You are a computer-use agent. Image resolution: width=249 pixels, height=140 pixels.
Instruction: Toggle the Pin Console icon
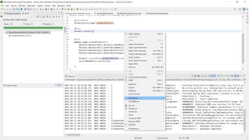(219, 76)
